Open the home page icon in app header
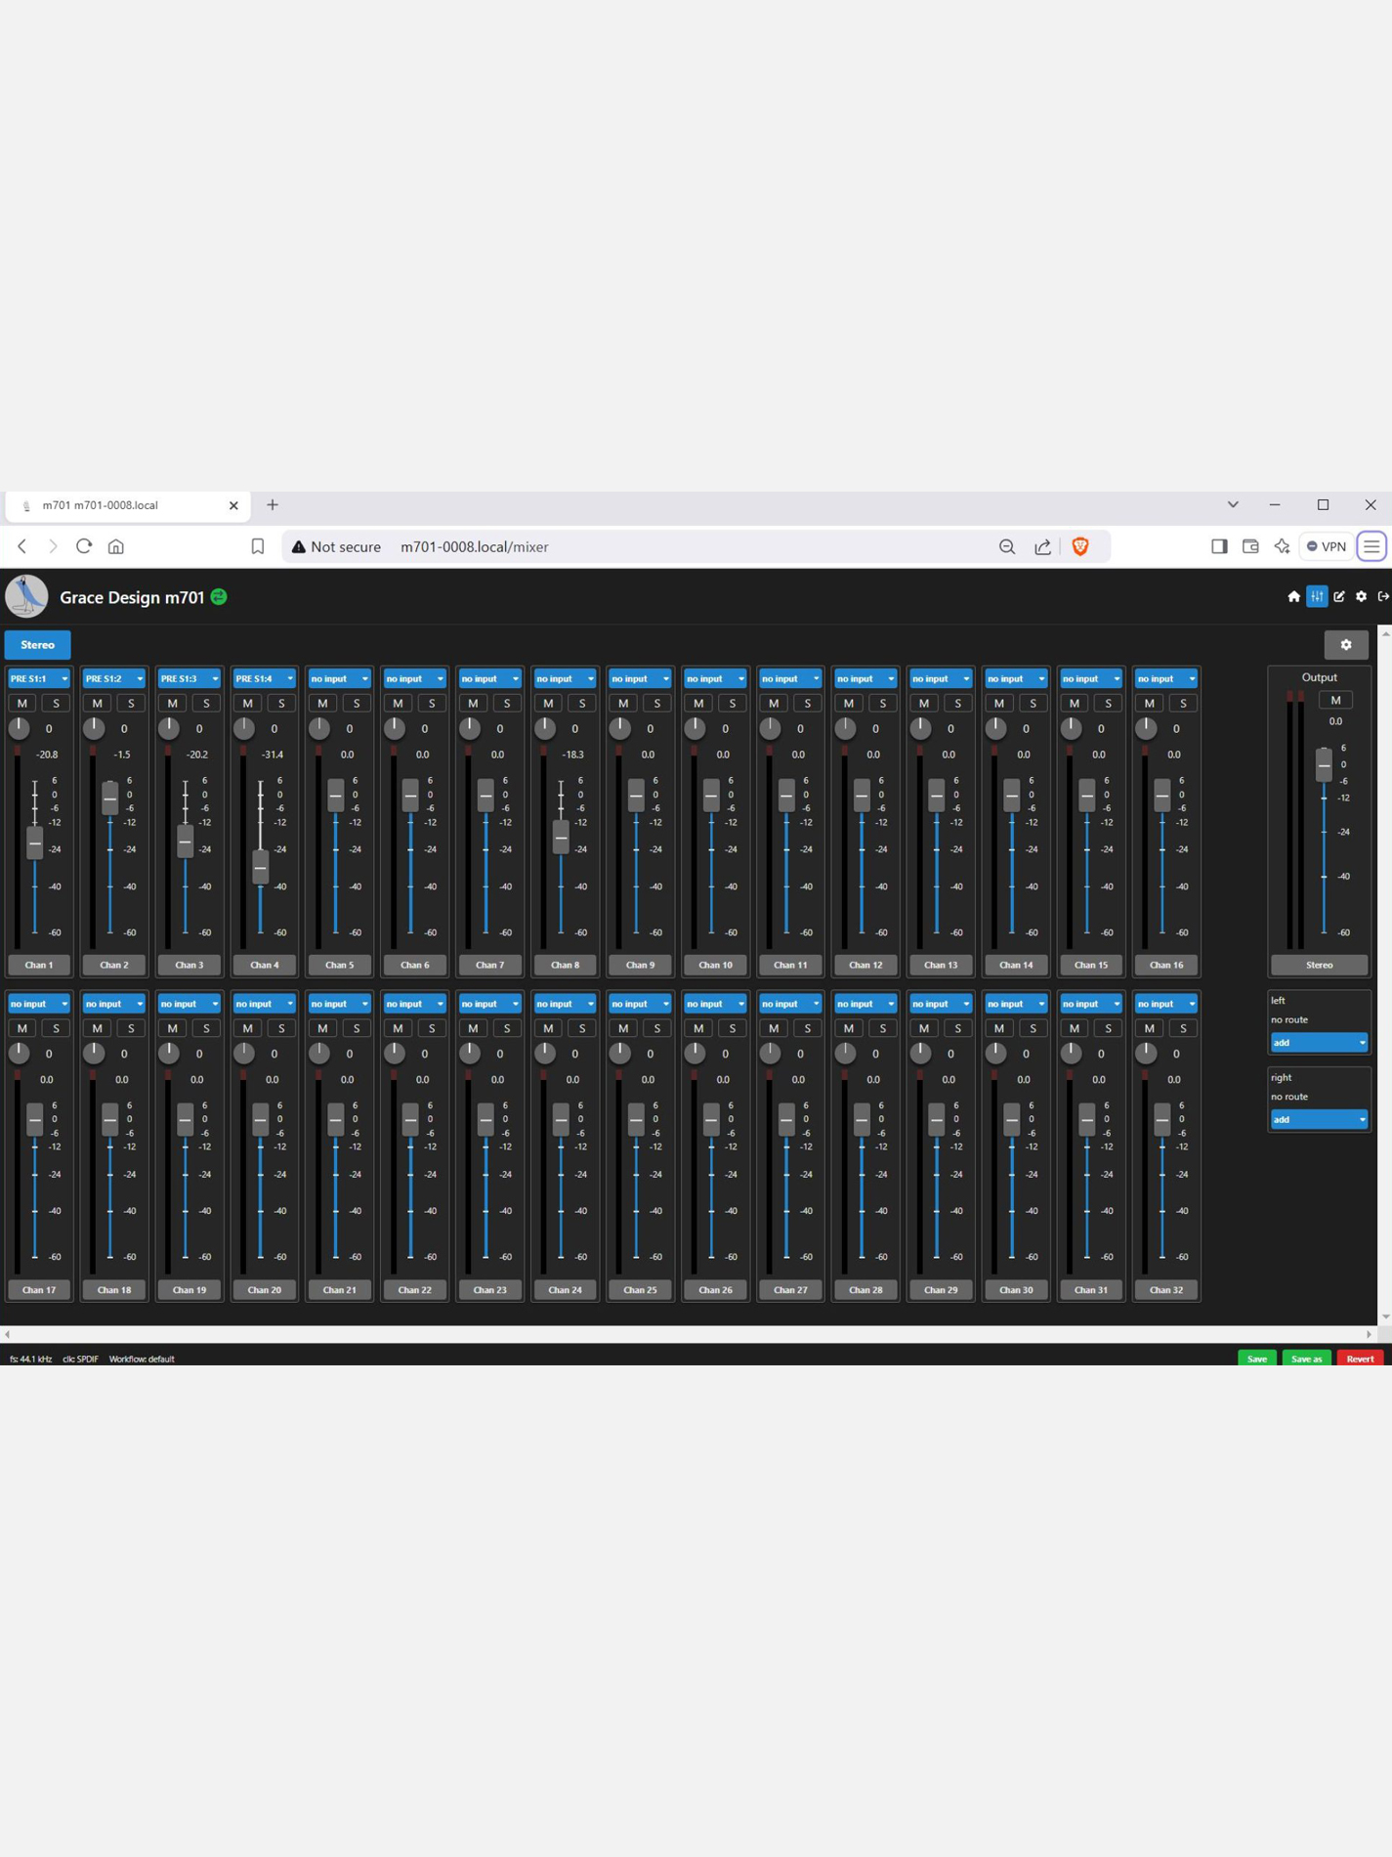 [x=1293, y=596]
